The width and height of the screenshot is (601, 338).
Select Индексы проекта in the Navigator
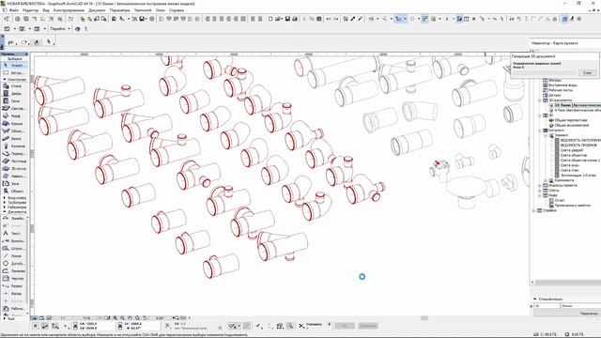(562, 185)
